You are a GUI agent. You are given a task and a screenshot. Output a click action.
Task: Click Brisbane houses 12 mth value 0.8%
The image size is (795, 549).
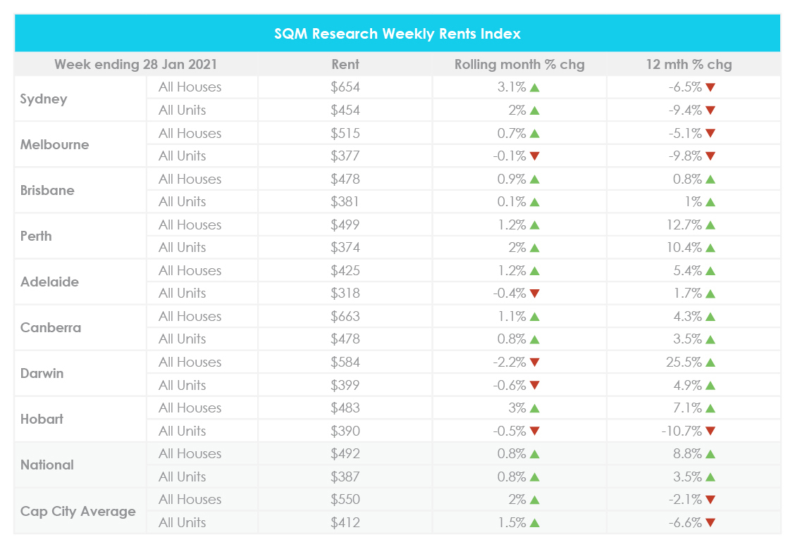pyautogui.click(x=687, y=179)
